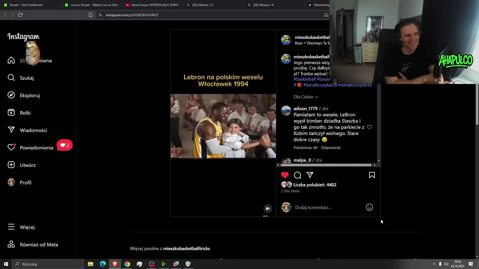Open adison_1779 avatar
The height and width of the screenshot is (269, 479).
[x=286, y=111]
